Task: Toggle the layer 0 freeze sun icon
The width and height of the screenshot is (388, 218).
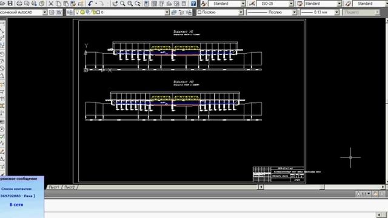Action: tap(82, 12)
